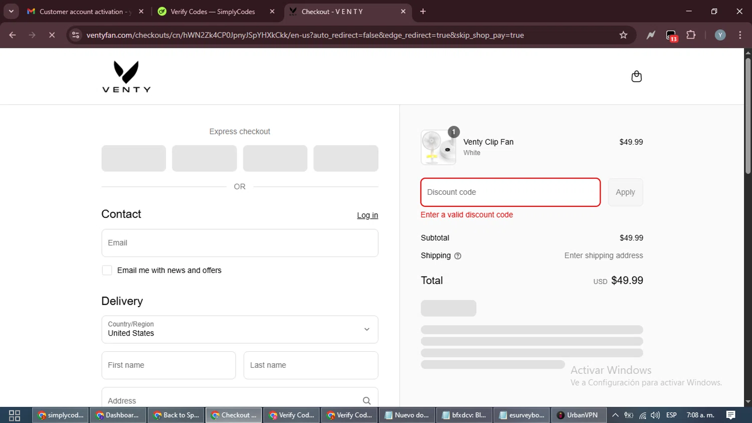Open the Chrome three-dot menu
This screenshot has width=752, height=423.
tap(740, 35)
